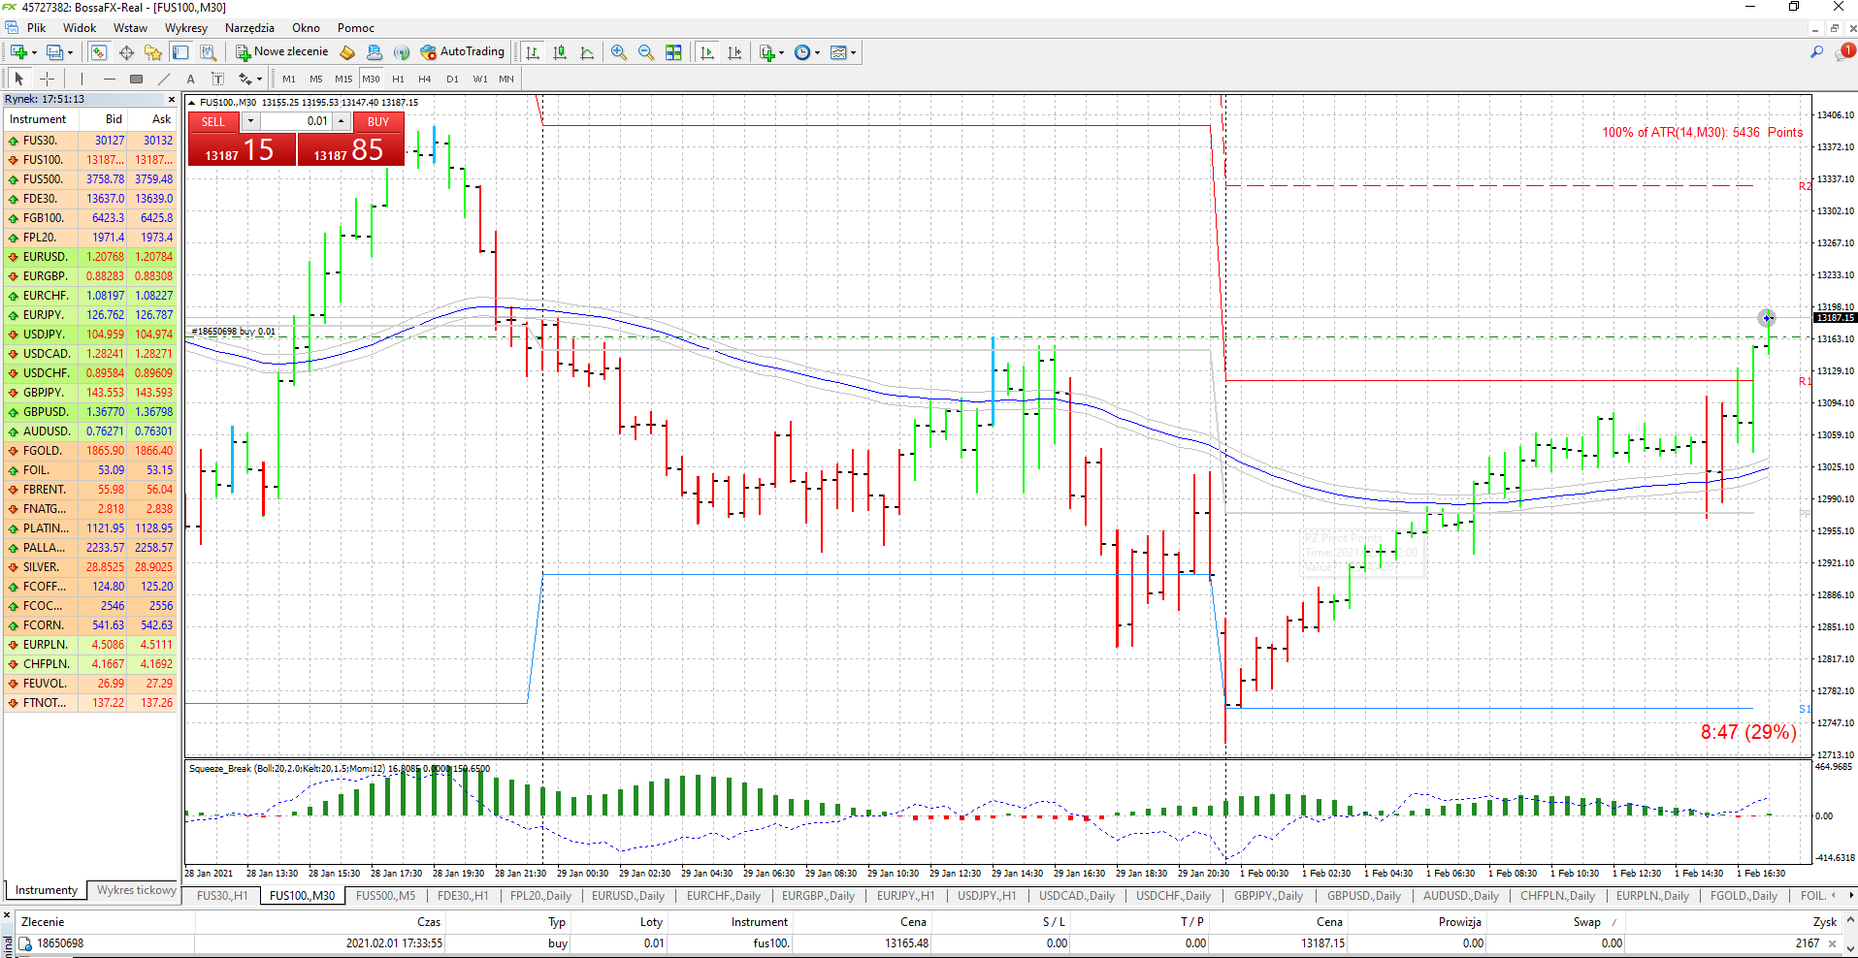
Task: Open the Wykresy menu
Action: tap(186, 28)
